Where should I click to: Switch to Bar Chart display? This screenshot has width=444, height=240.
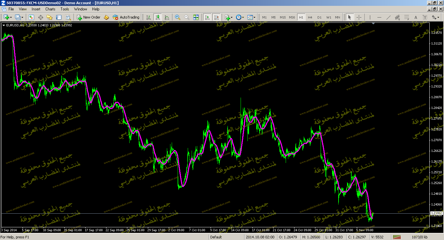click(149, 17)
